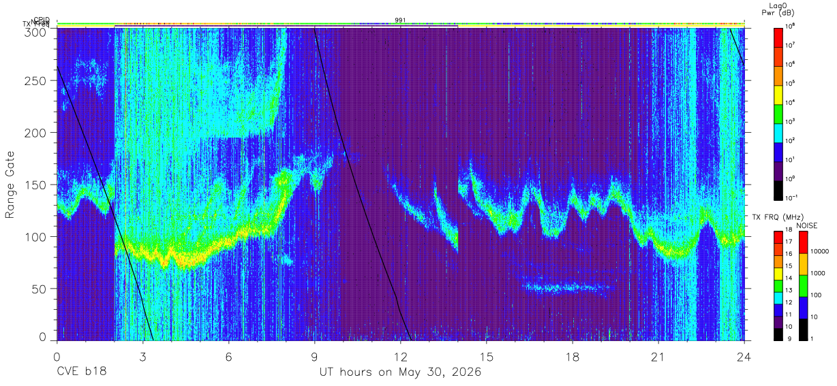Click UT hour tick label 18 on time axis
This screenshot has height=386, width=837.
(x=573, y=356)
